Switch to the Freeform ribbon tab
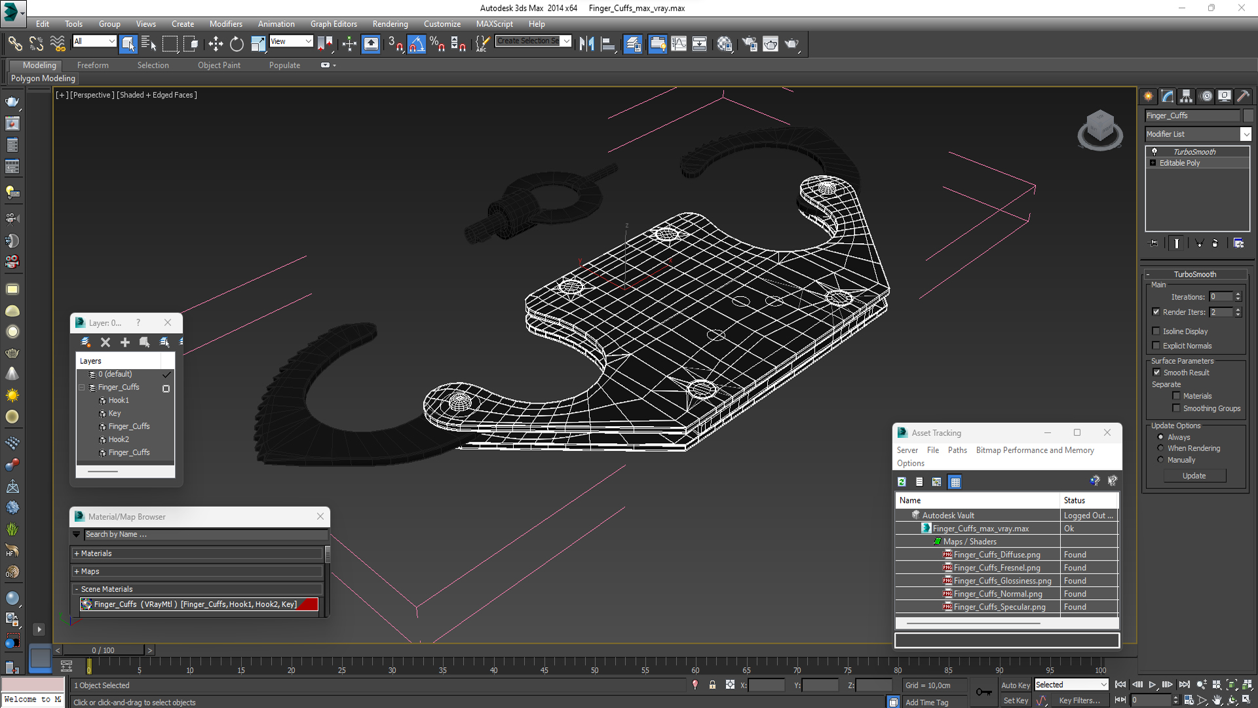 (92, 65)
